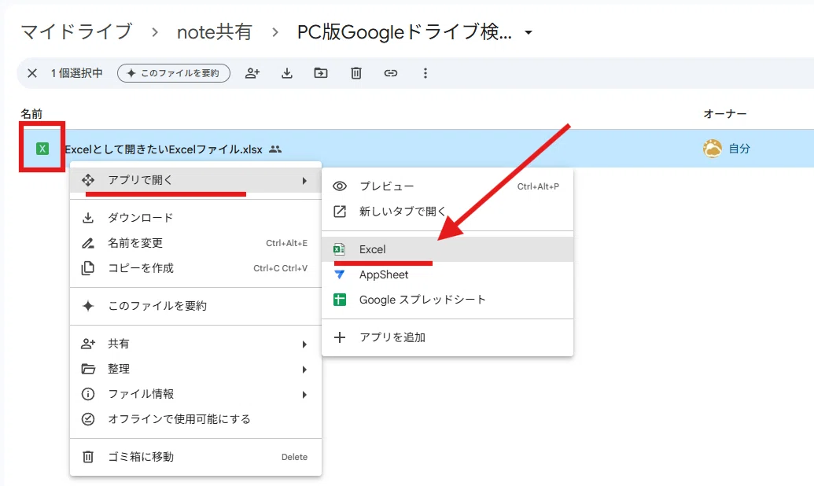Click the offline checkmark circle icon

tap(88, 419)
